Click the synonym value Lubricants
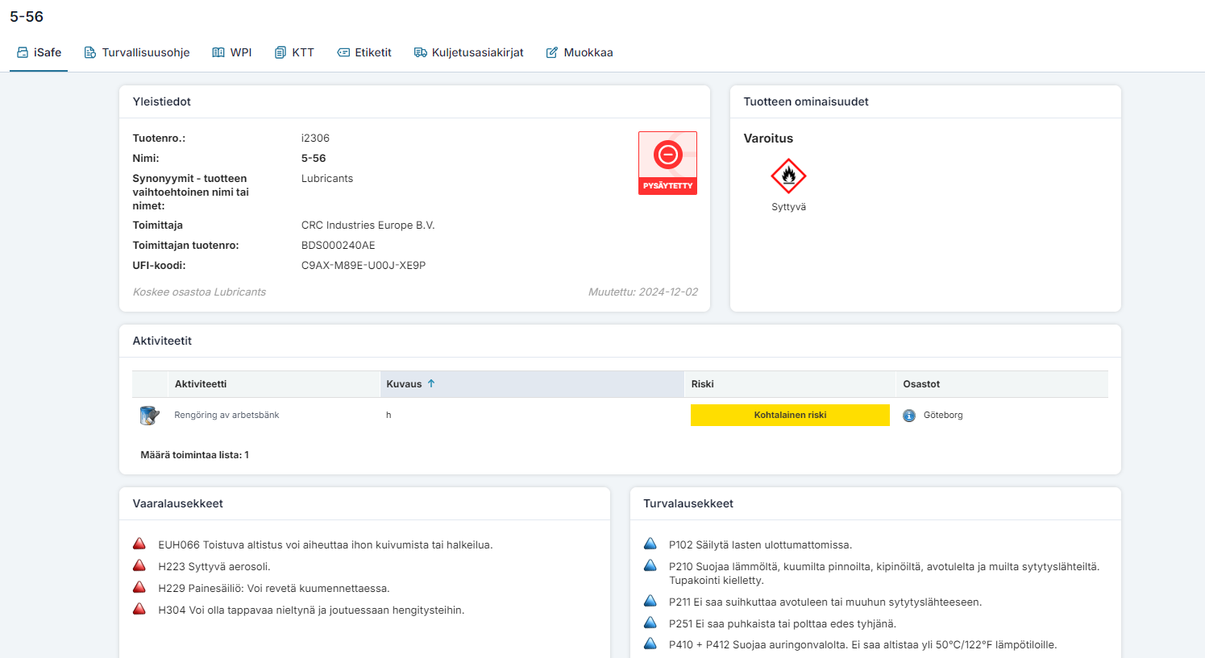The width and height of the screenshot is (1205, 658). [327, 178]
